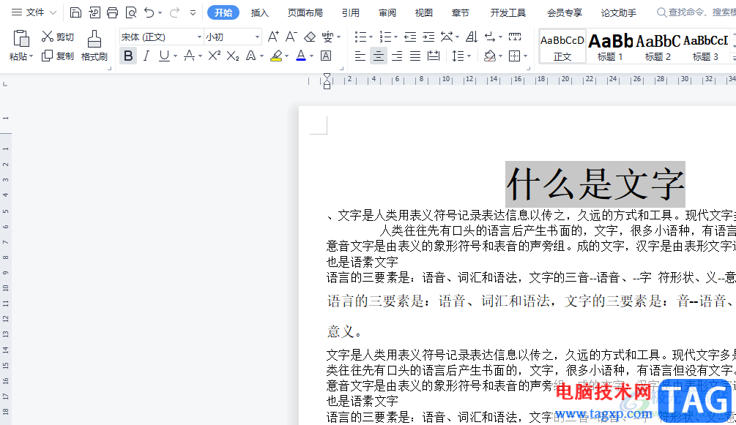Viewport: 736px width, 425px height.
Task: Align paragraph to the right
Action: pos(397,56)
